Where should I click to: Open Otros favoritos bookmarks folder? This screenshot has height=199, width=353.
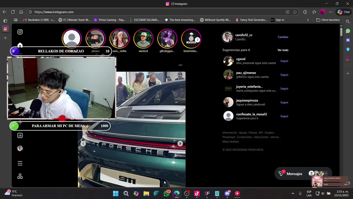point(328,20)
